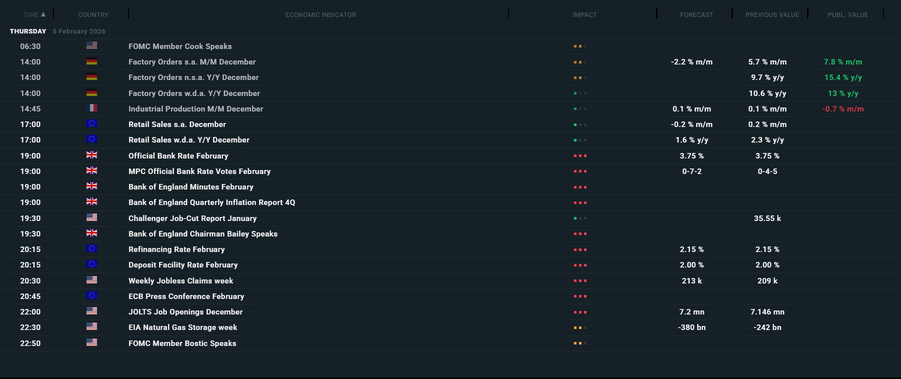Click the UK flag for Official Bank Rate February
The height and width of the screenshot is (379, 901).
[x=91, y=155]
